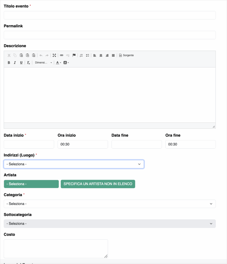Image resolution: width=227 pixels, height=264 pixels.
Task: Click the Maximize editor icon
Action: coord(54,55)
